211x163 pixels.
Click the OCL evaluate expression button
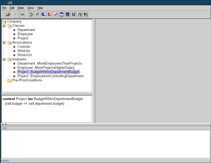[x=23, y=14]
